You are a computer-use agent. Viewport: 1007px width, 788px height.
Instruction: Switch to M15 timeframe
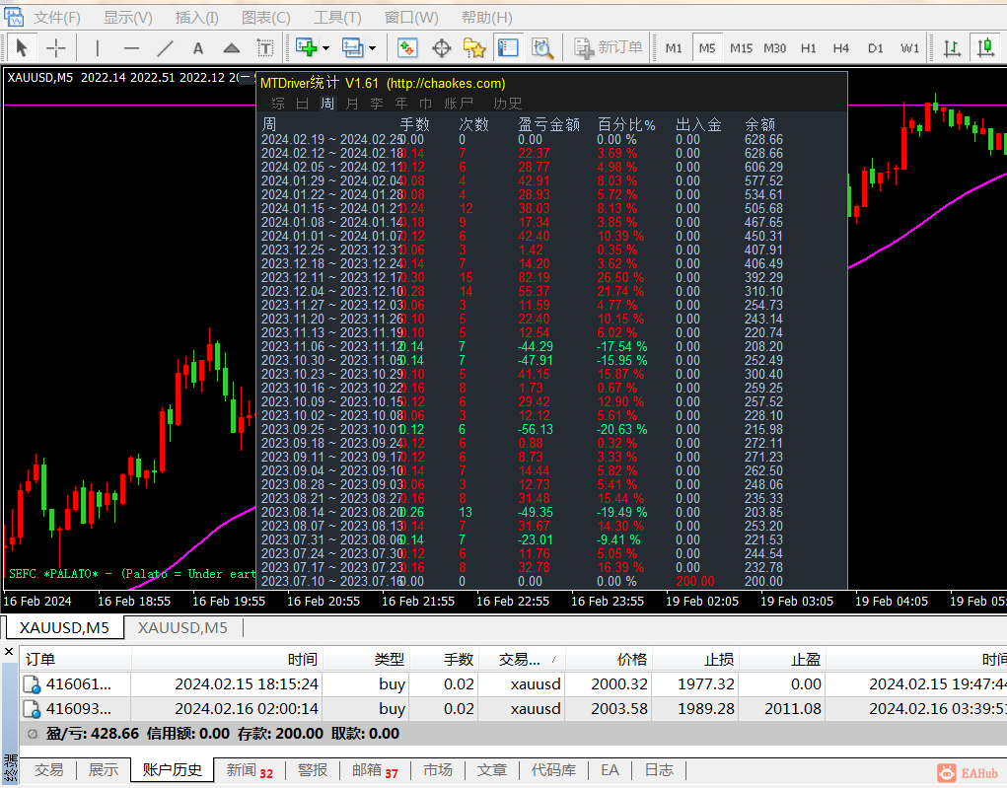[741, 48]
